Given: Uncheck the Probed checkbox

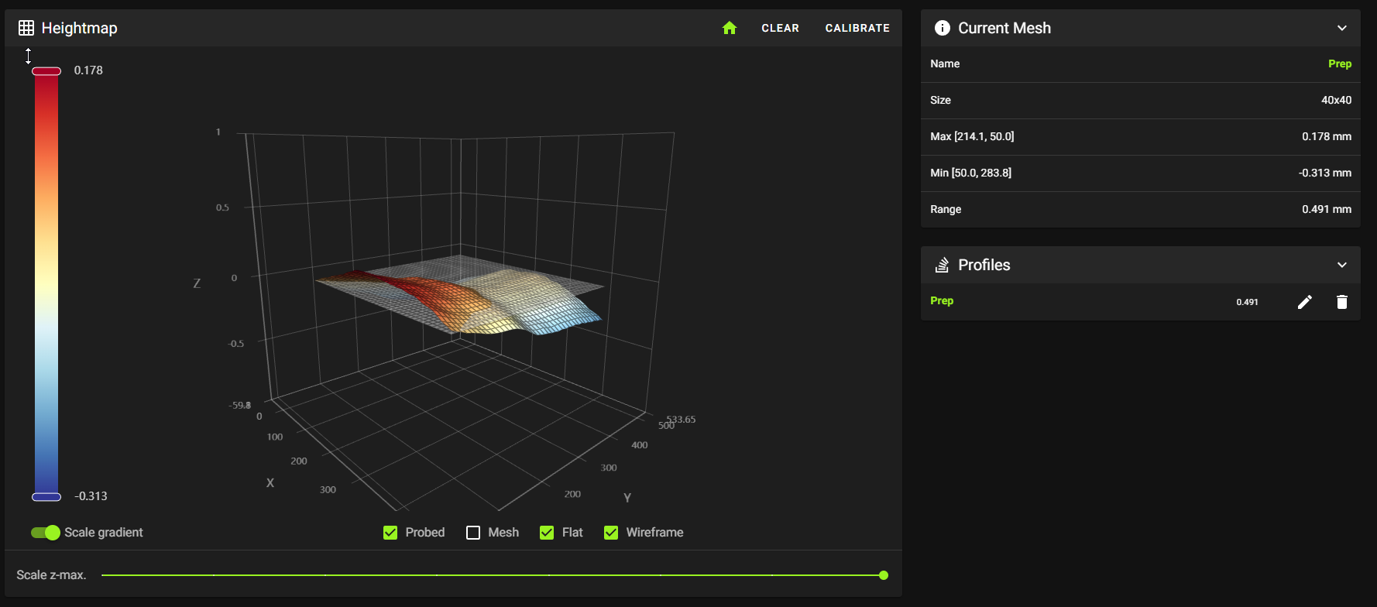Looking at the screenshot, I should tap(390, 533).
